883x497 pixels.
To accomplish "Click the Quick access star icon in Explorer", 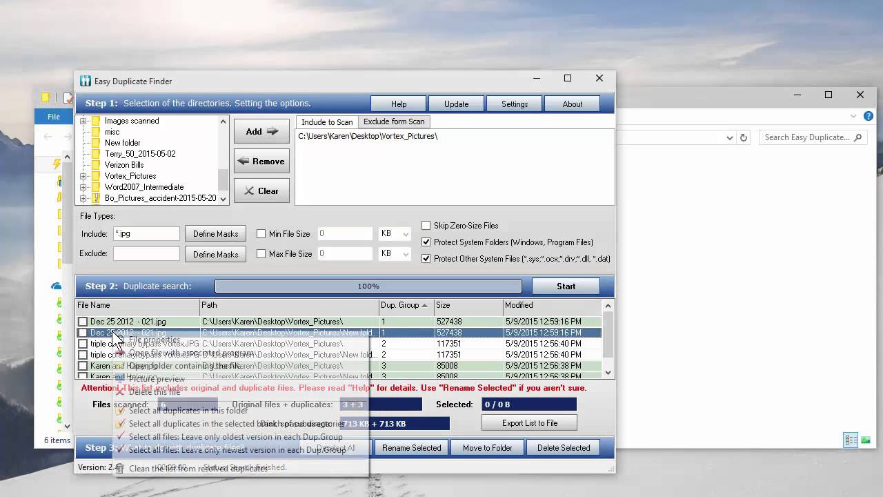I will coord(58,164).
